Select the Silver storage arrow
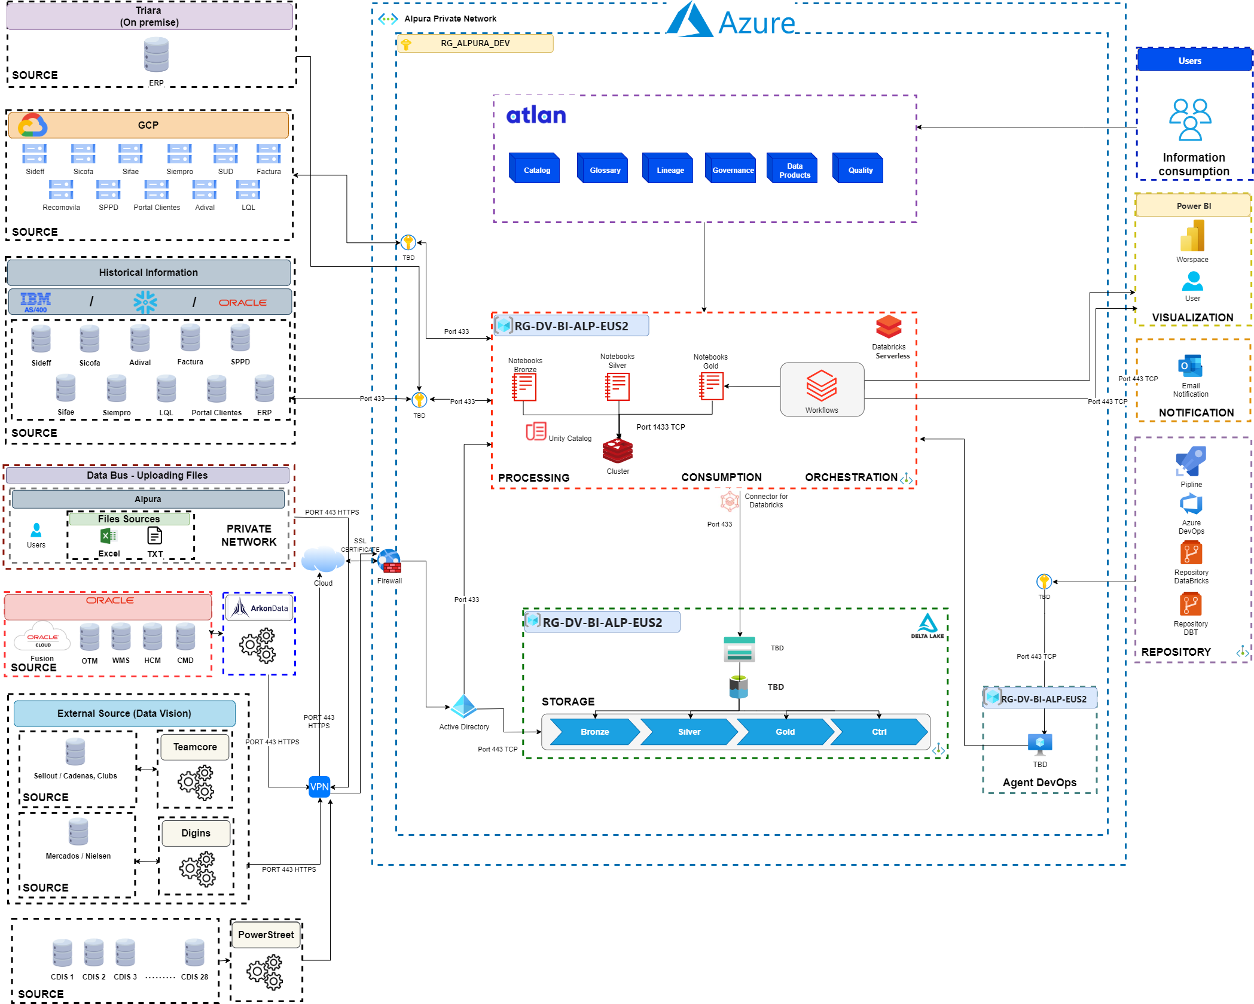 (x=689, y=732)
